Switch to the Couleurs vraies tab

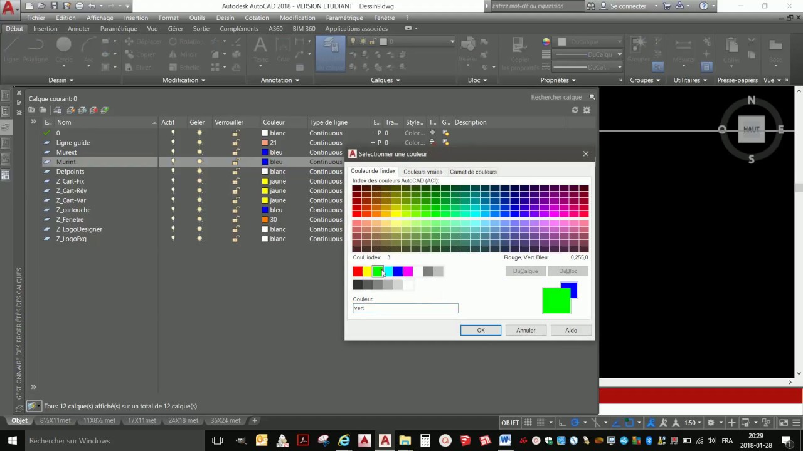click(x=423, y=172)
